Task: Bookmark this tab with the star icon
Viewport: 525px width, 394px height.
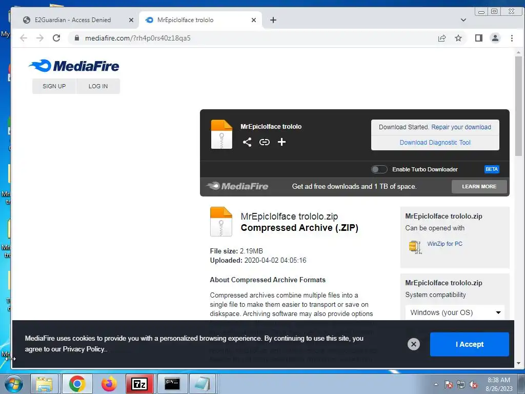Action: (x=458, y=38)
